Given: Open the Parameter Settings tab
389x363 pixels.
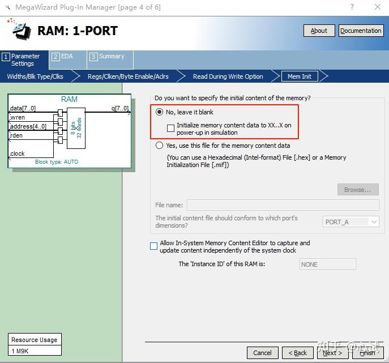Looking at the screenshot, I should tap(24, 60).
